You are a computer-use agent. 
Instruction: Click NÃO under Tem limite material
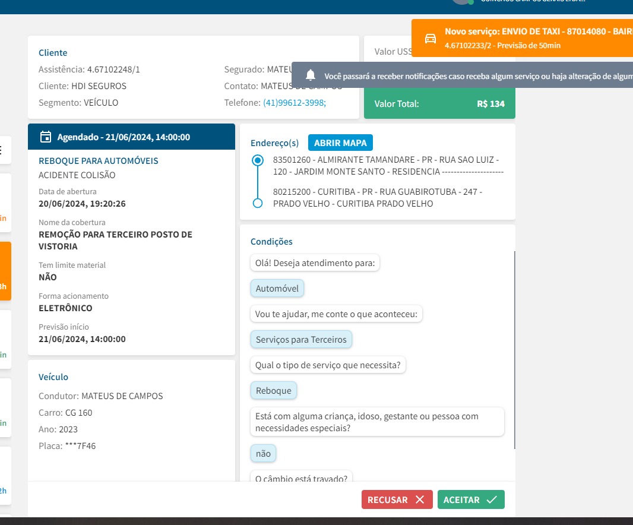pos(48,277)
